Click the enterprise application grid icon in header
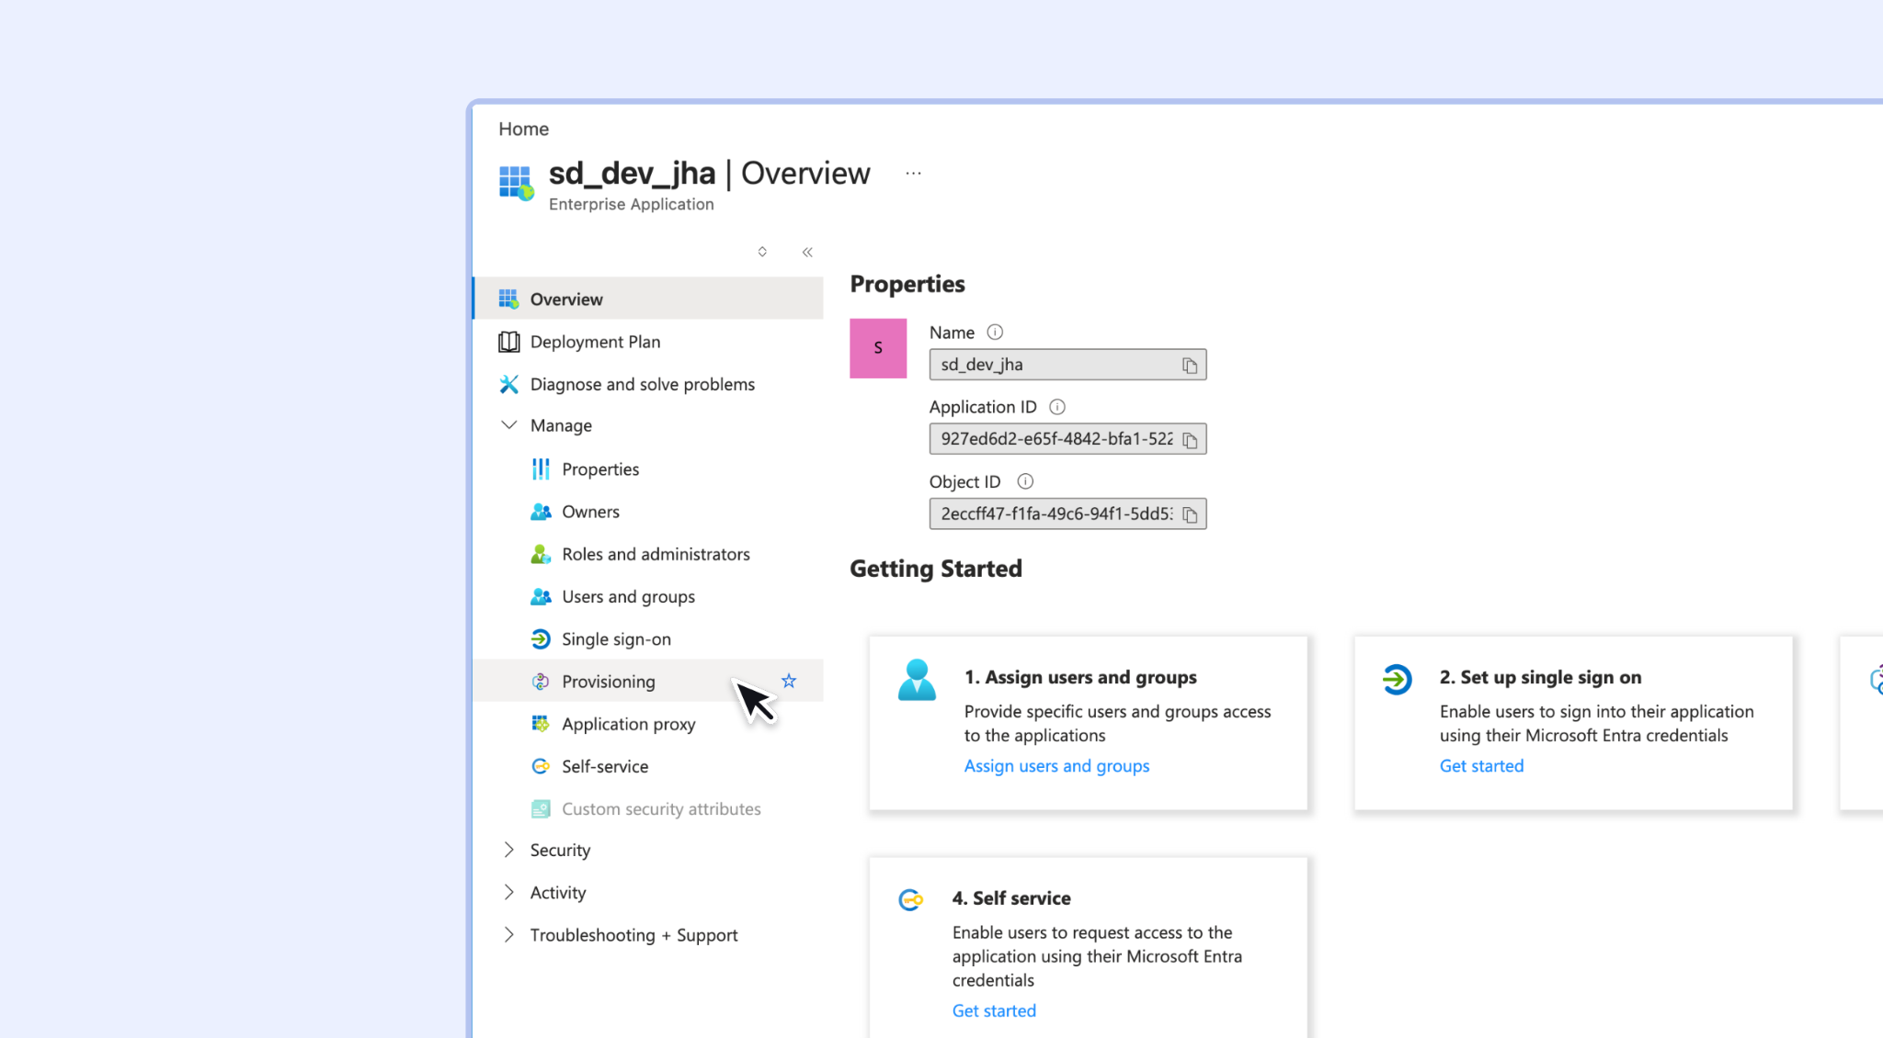The image size is (1883, 1038). coord(516,183)
